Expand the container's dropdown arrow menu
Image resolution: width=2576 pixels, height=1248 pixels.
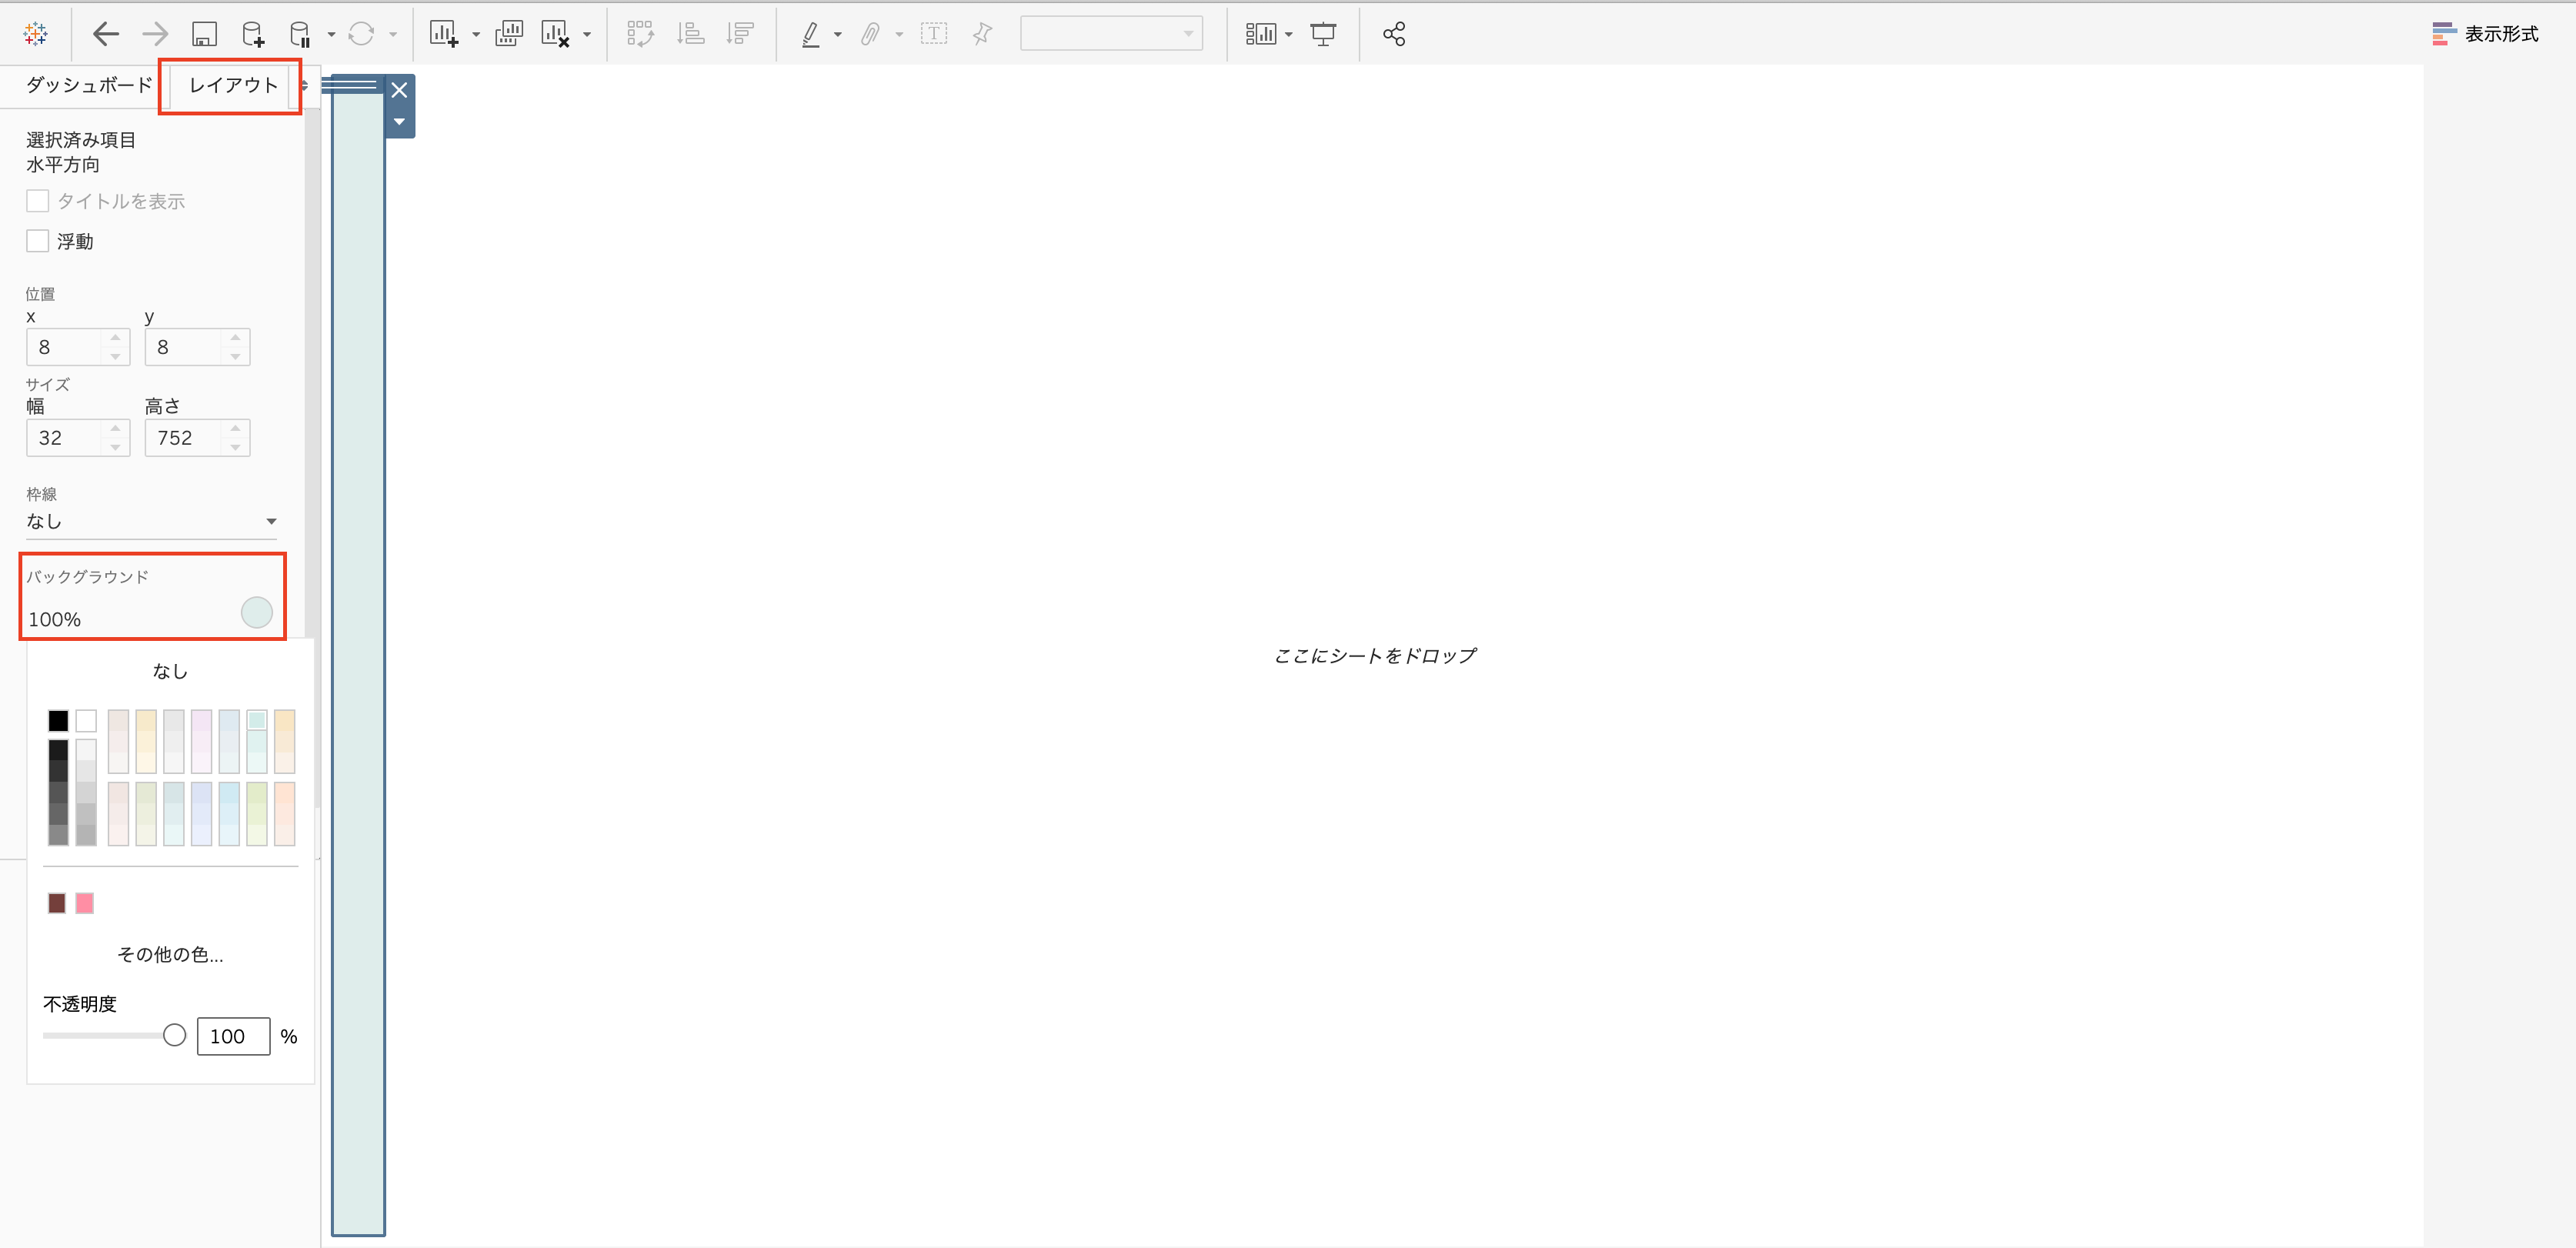click(399, 122)
